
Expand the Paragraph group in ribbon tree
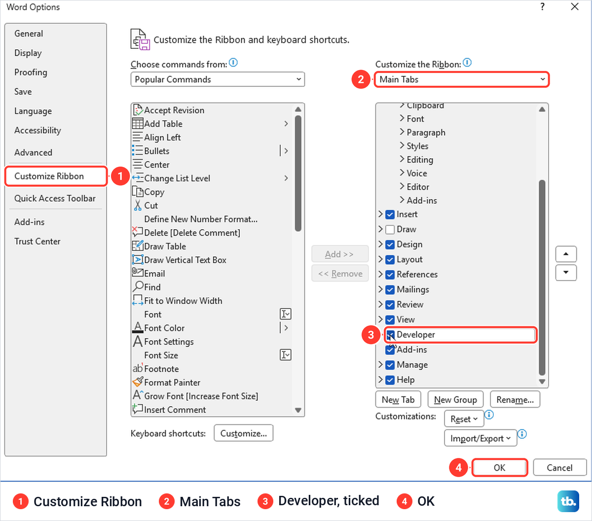(x=402, y=132)
